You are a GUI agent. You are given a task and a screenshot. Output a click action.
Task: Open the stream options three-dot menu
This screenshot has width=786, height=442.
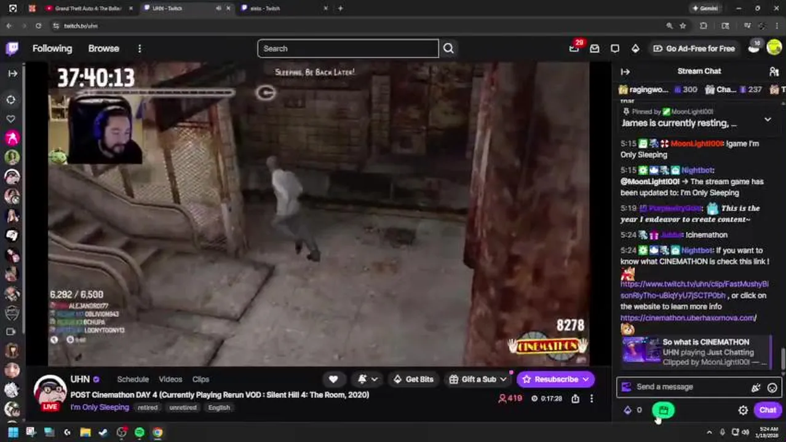coord(592,398)
